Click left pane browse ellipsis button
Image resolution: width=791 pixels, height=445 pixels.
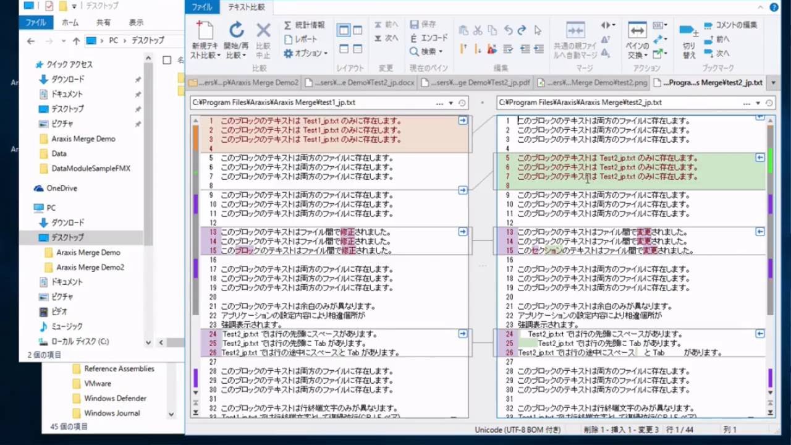pos(439,103)
